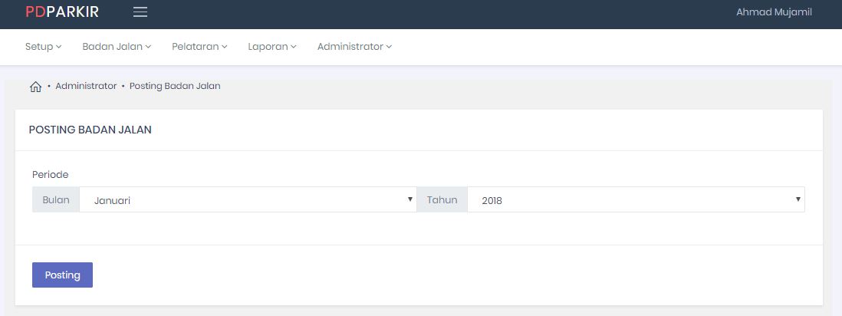
Task: Click the Ahmad Mujamil user name
Action: (774, 12)
